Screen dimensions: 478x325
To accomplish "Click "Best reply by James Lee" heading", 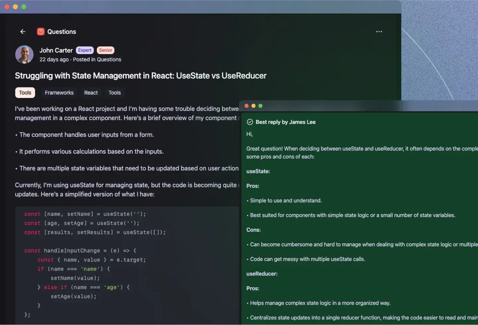I will tap(285, 122).
